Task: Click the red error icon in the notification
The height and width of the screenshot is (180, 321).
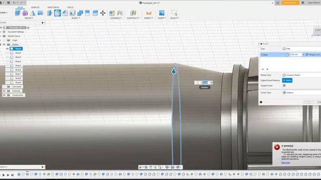Action: point(277,147)
